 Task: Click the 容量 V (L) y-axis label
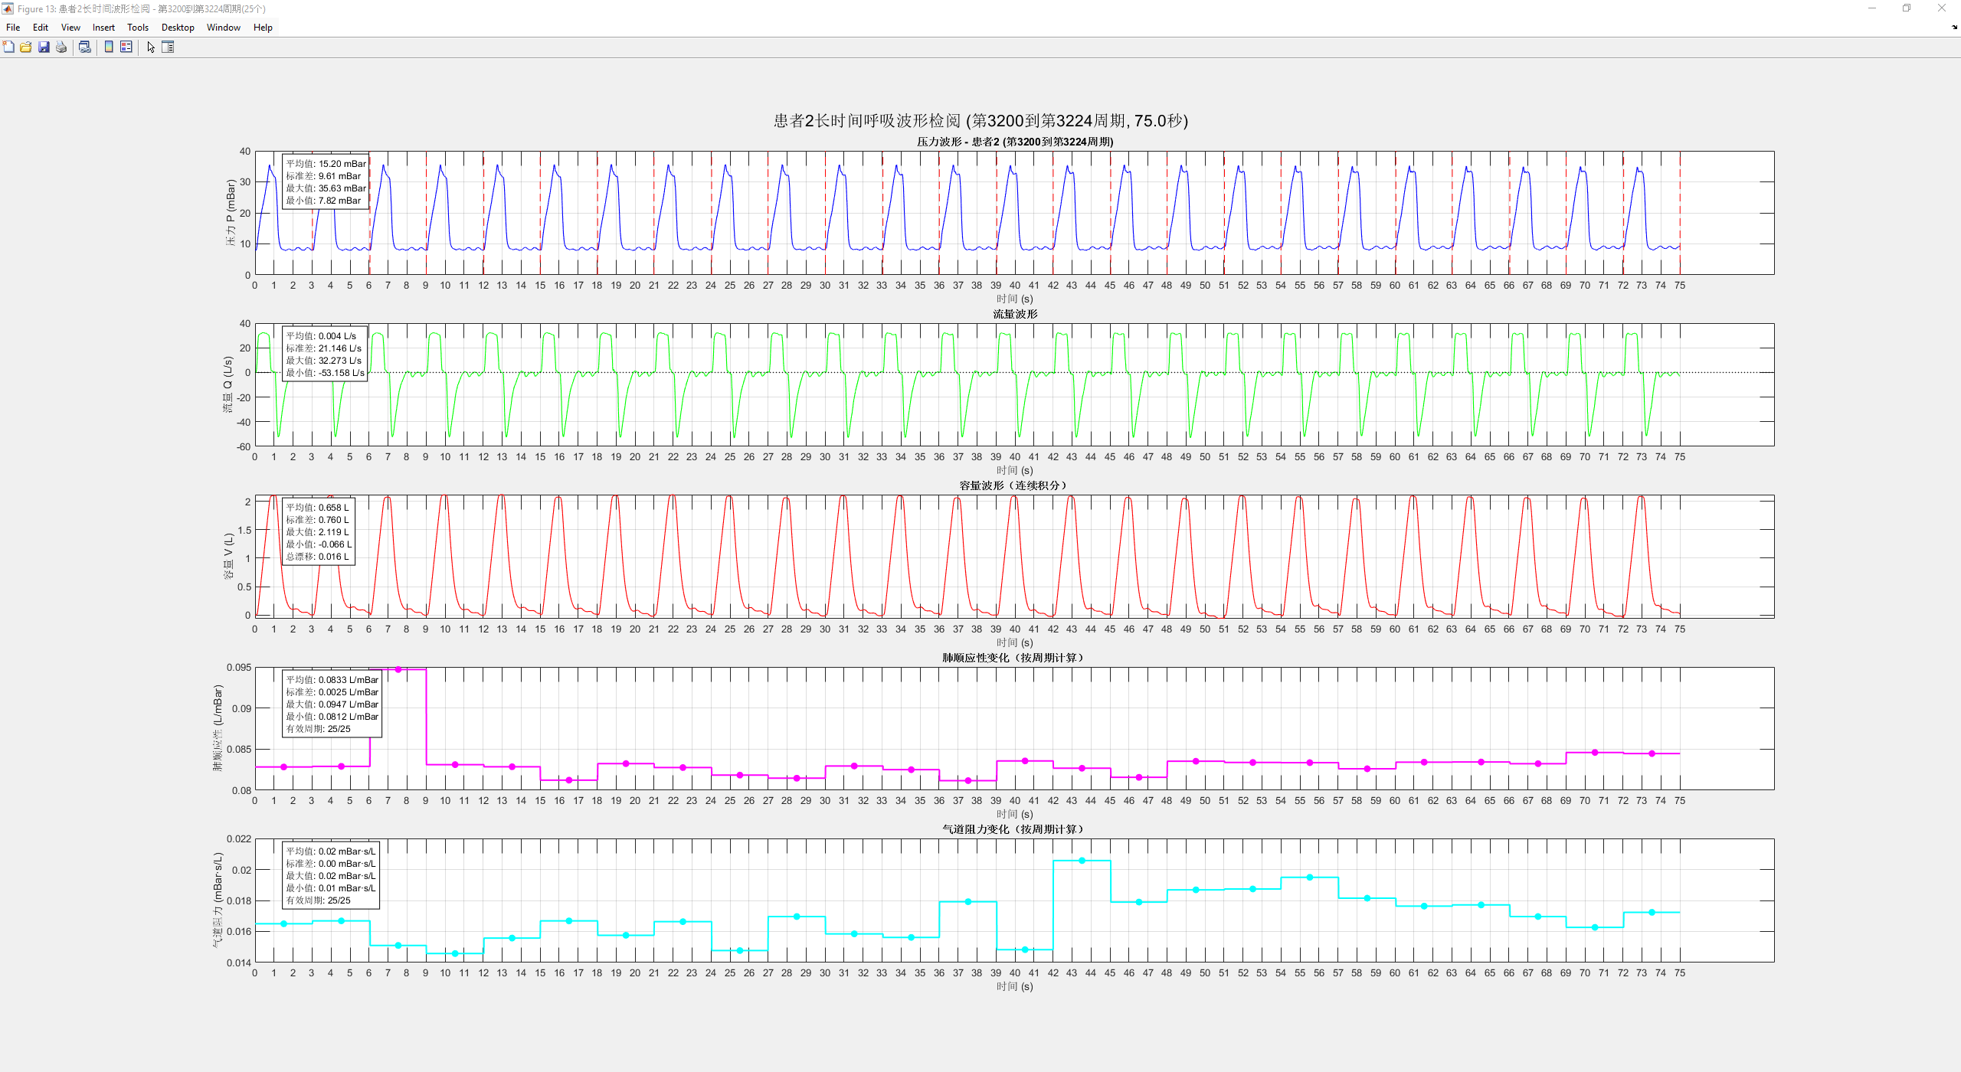pyautogui.click(x=228, y=557)
